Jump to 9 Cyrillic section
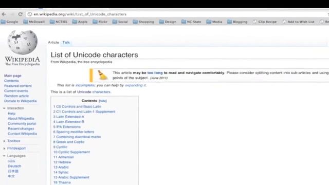This screenshot has height=185, width=329. click(x=60, y=147)
